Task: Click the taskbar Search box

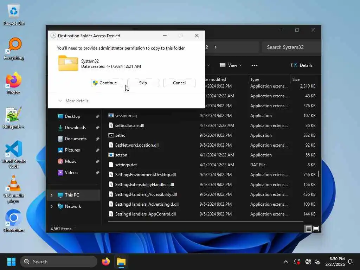Action: point(59,262)
